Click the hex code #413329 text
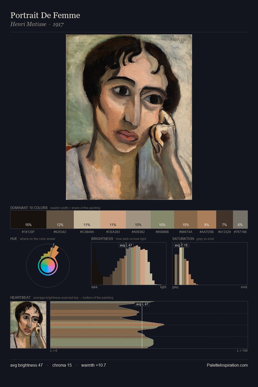Screen dimensions: 258x387 pos(224,232)
